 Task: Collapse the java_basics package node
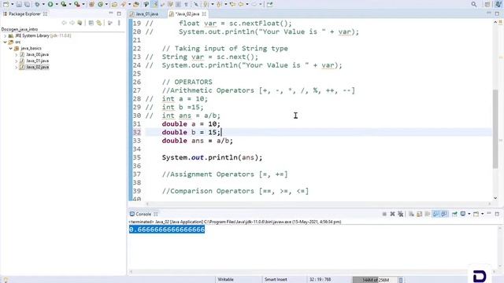tap(10, 48)
